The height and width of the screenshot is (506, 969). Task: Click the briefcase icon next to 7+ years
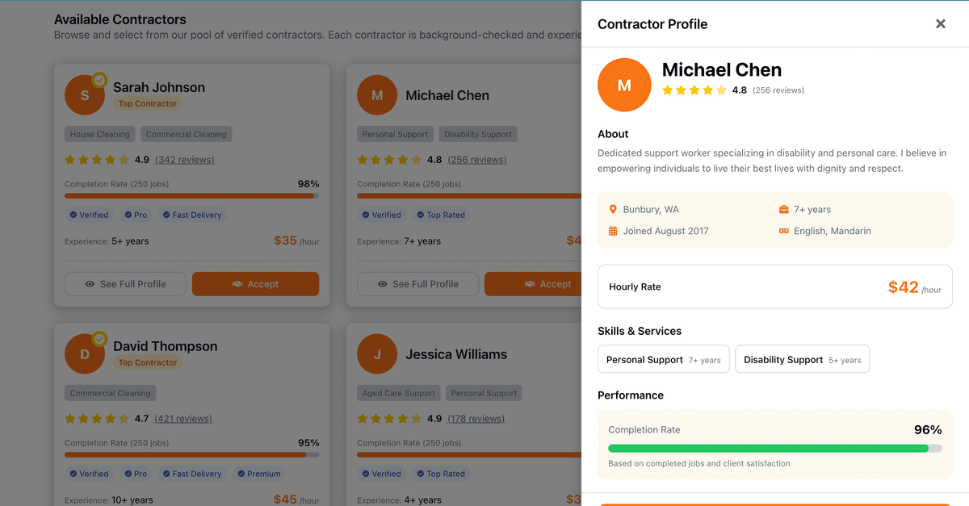tap(783, 210)
